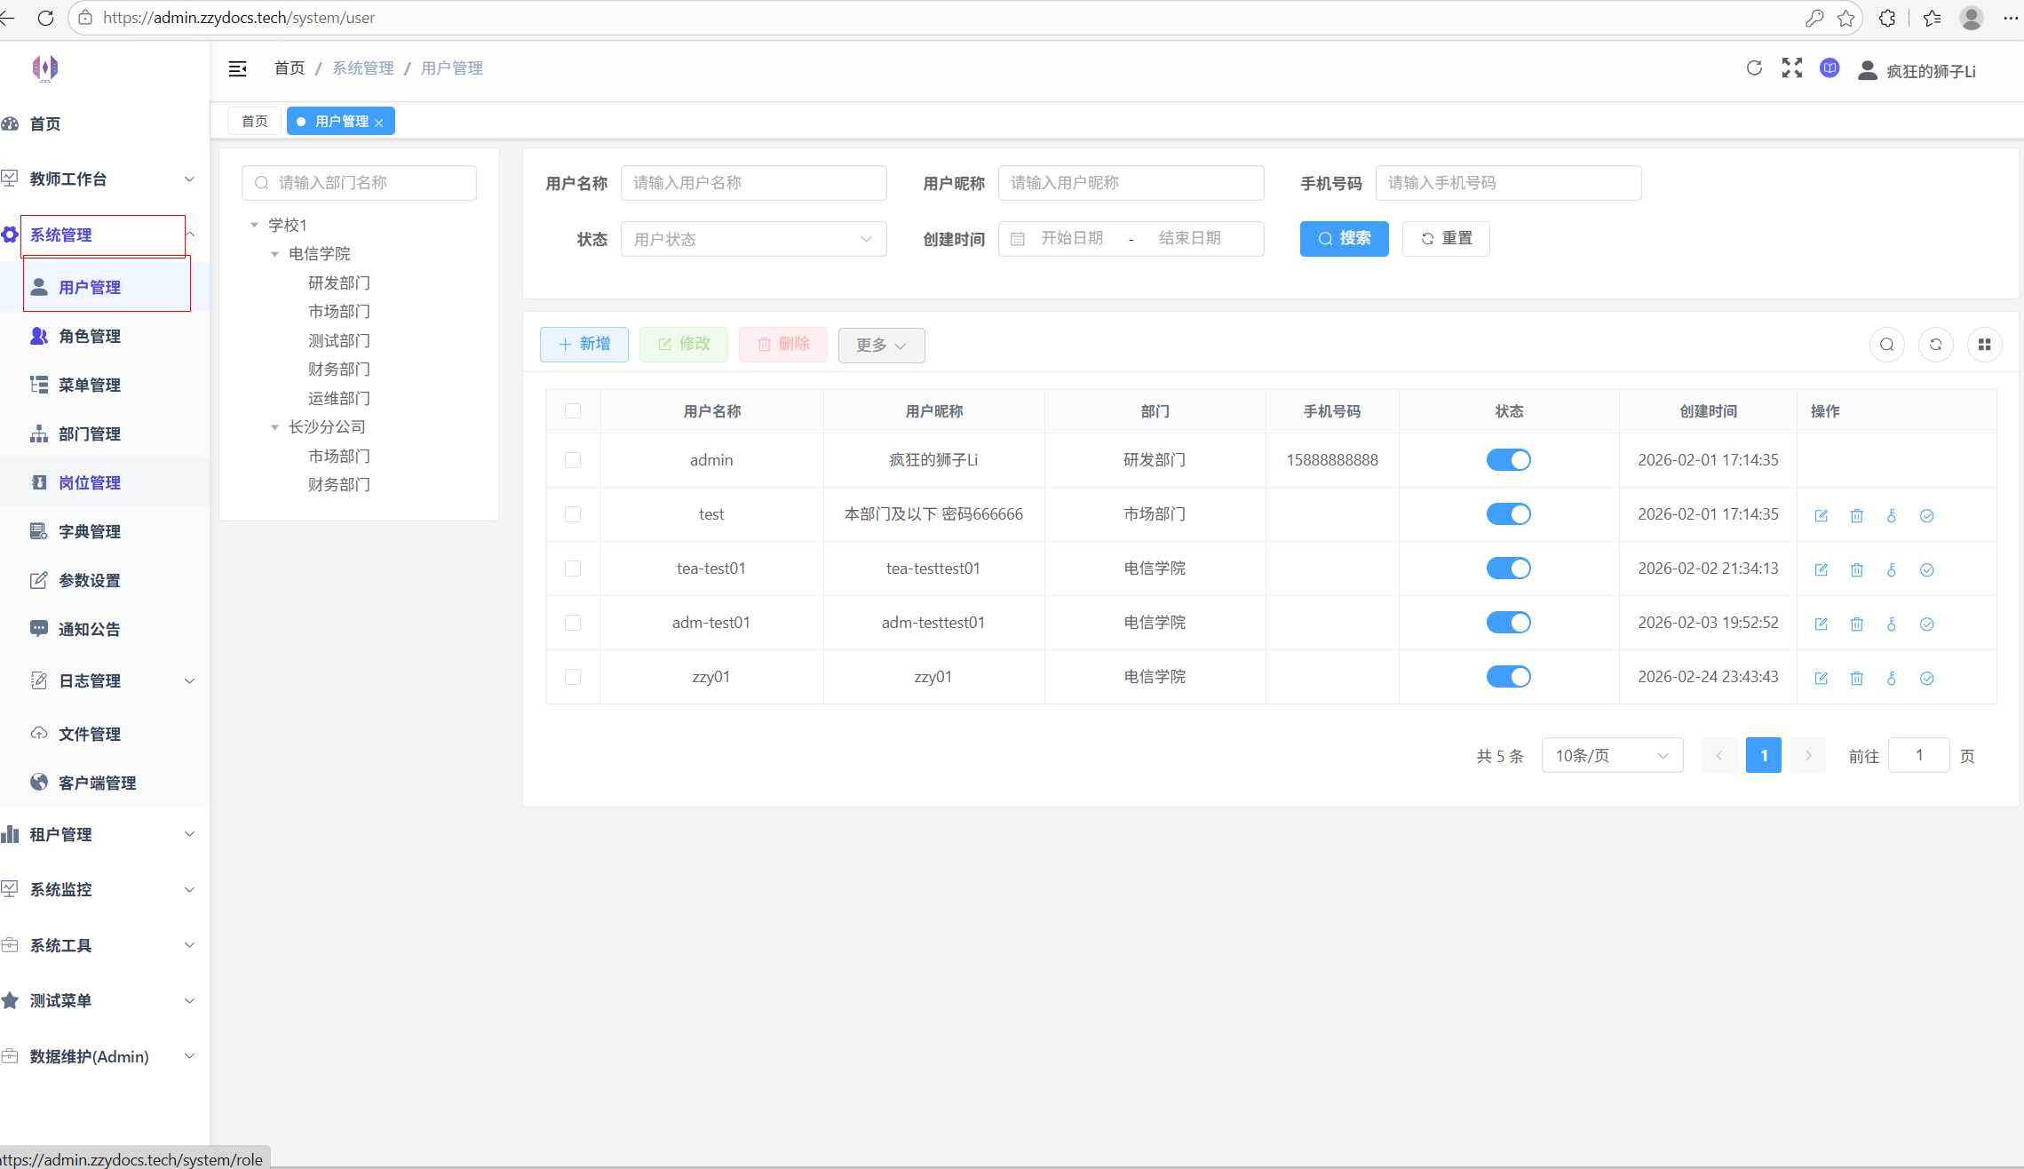Open column display grid icon
This screenshot has height=1169, width=2024.
coord(1984,345)
